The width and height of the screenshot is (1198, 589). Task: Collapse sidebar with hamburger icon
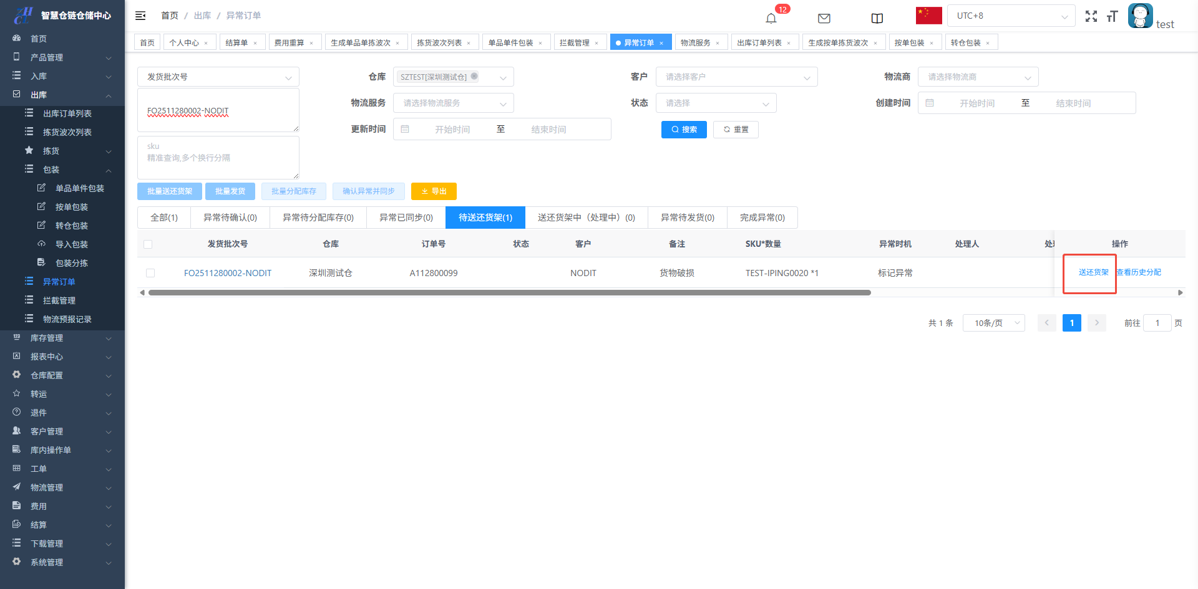(140, 16)
